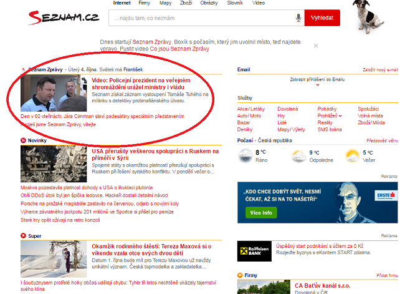
Task: Close the Seznam Zprávy notification banner
Action: [x=316, y=46]
